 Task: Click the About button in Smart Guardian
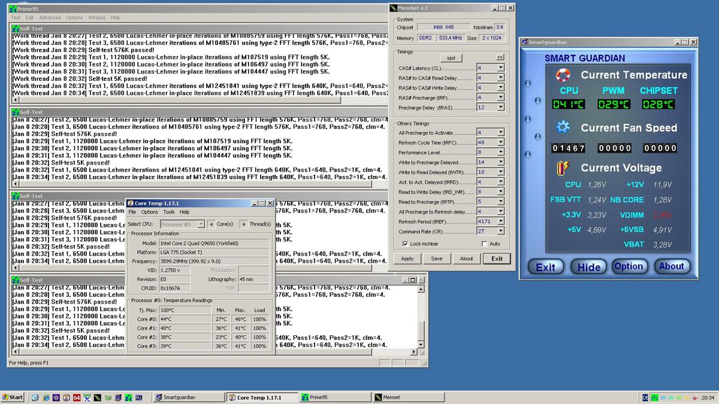click(671, 267)
